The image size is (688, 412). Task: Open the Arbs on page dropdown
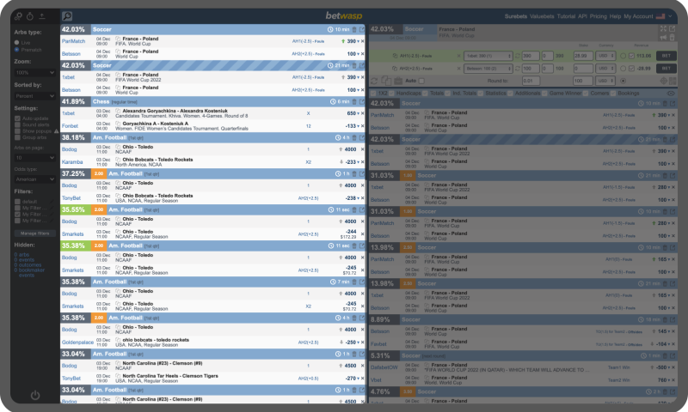tap(35, 158)
